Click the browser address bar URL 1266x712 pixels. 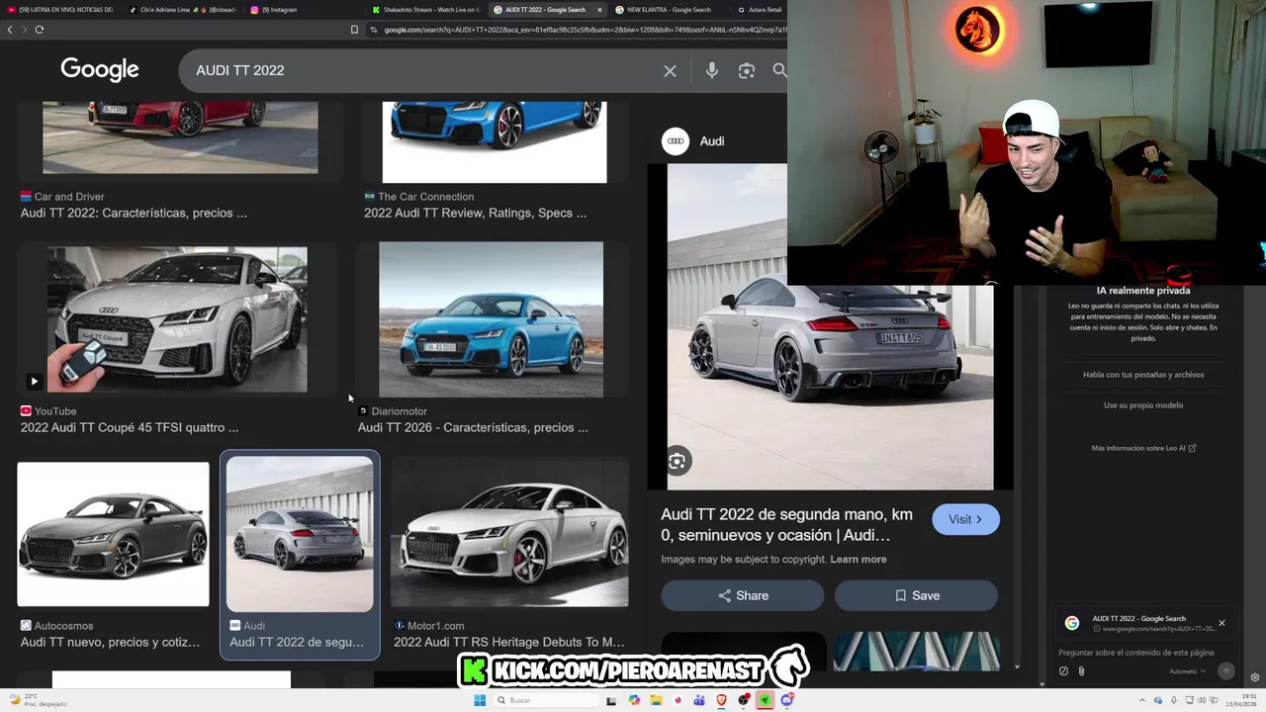[x=584, y=30]
